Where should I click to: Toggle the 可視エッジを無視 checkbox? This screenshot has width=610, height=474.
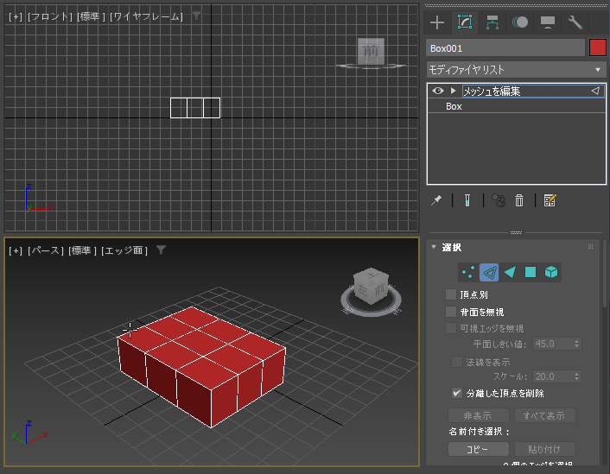(x=451, y=328)
